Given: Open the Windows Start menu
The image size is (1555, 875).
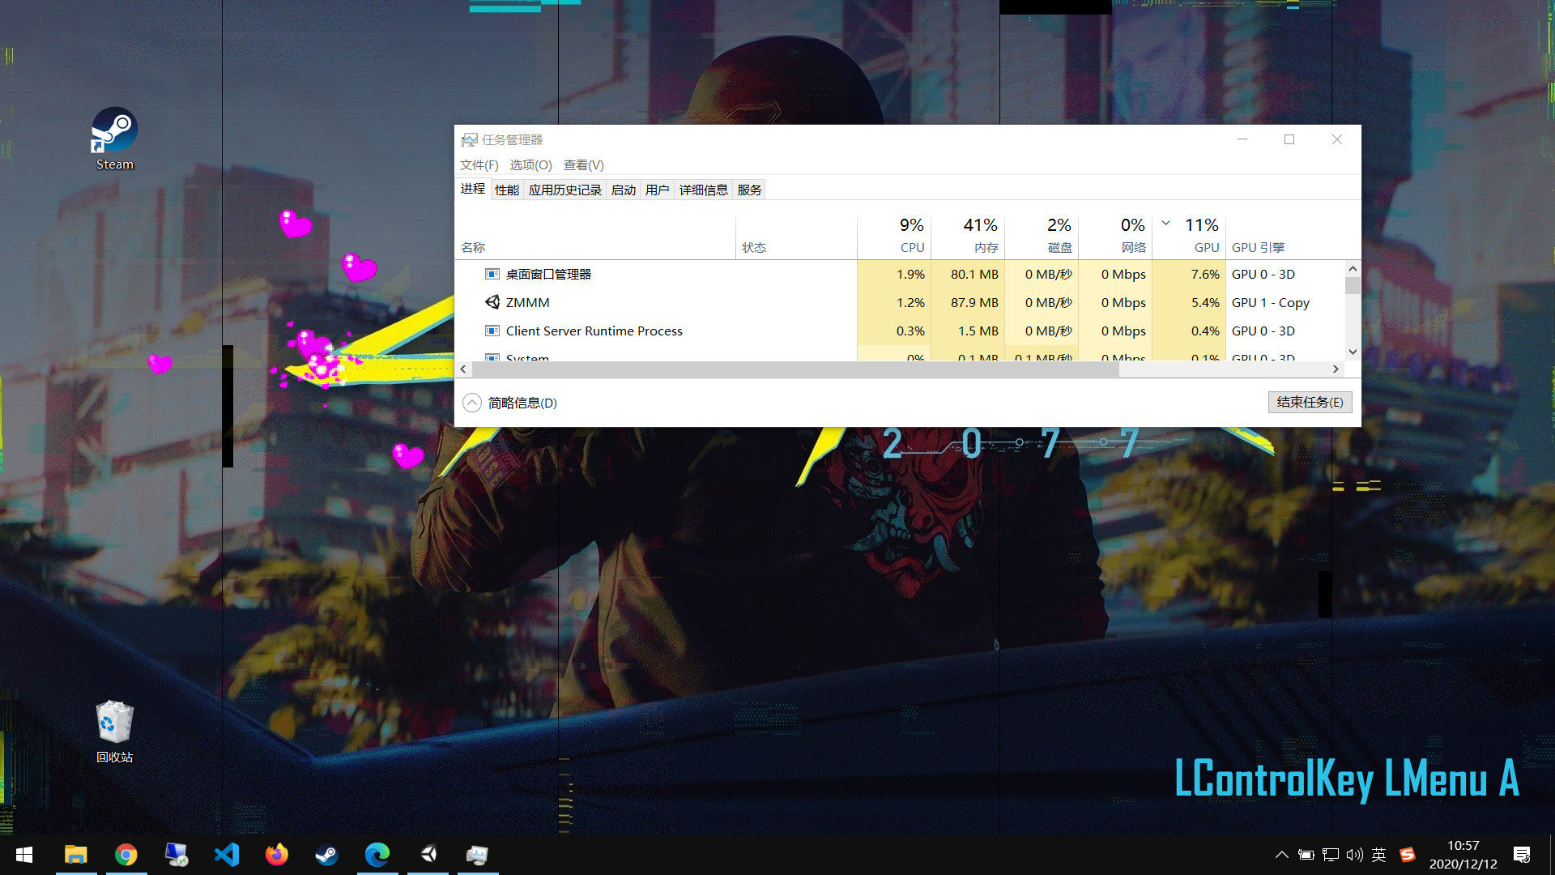Looking at the screenshot, I should (x=23, y=855).
